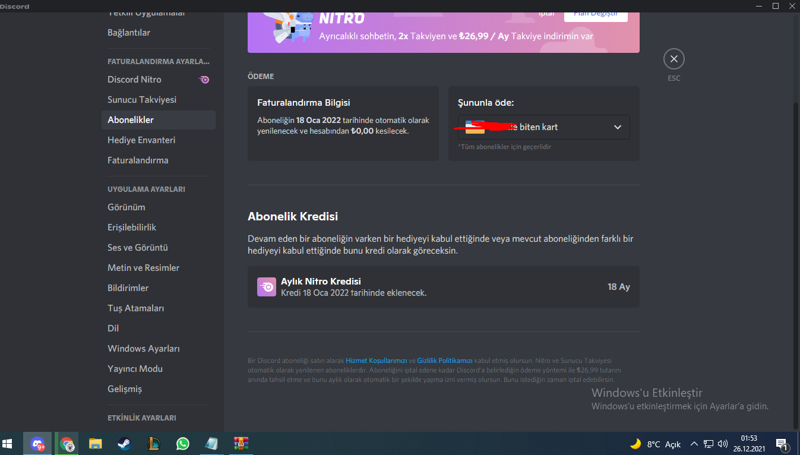800x455 pixels.
Task: Expand the 'Şununla öde' payment card dropdown
Action: tap(543, 127)
